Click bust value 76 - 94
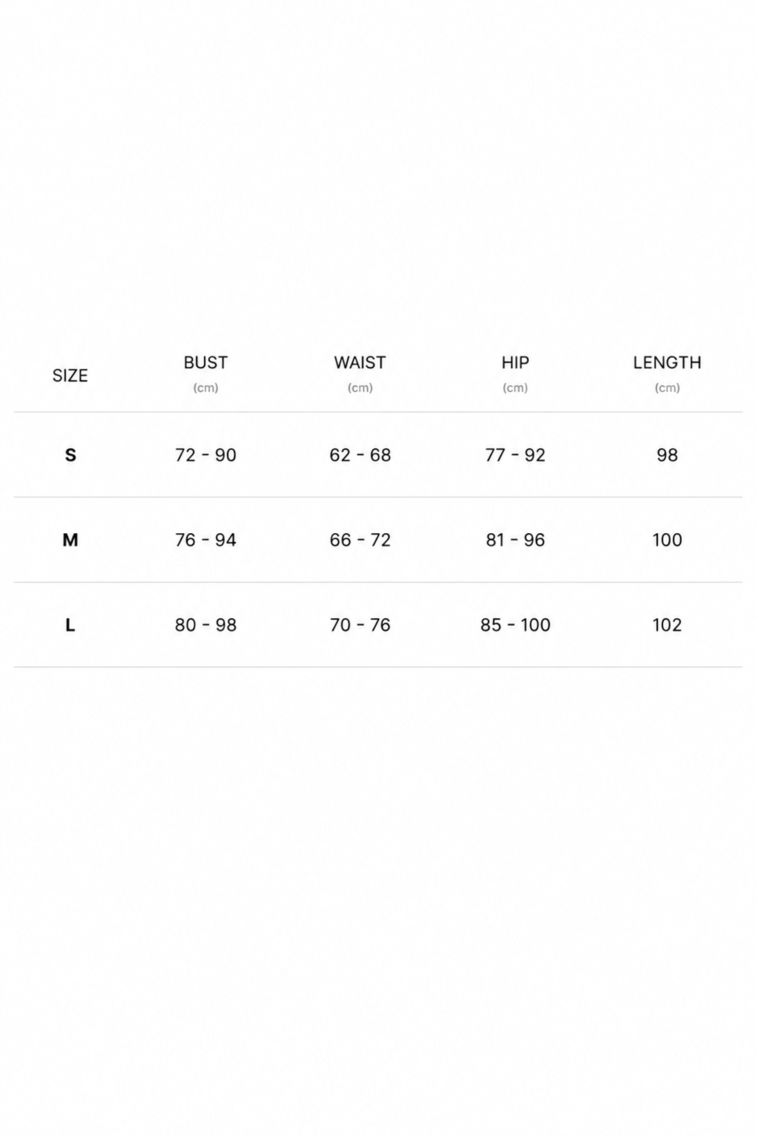 pyautogui.click(x=206, y=540)
